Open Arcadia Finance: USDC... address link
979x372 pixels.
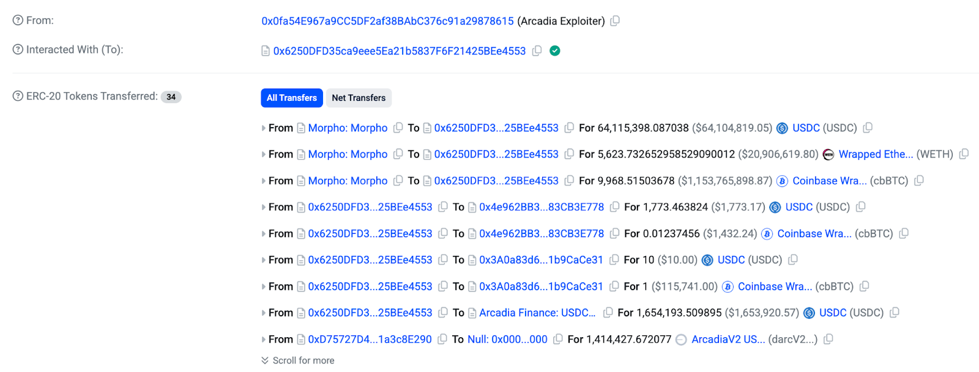tap(537, 313)
